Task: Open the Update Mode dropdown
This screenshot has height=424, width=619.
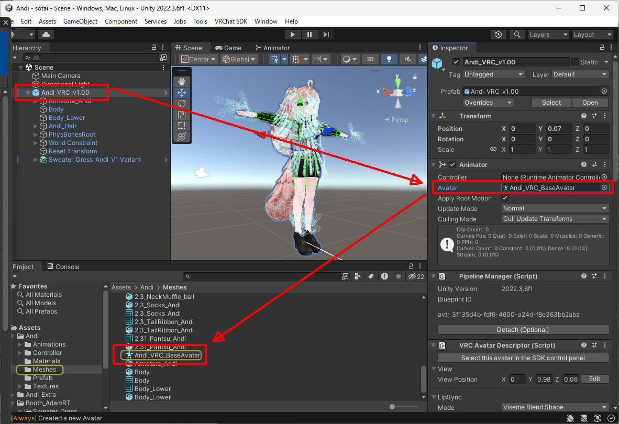Action: coord(555,208)
